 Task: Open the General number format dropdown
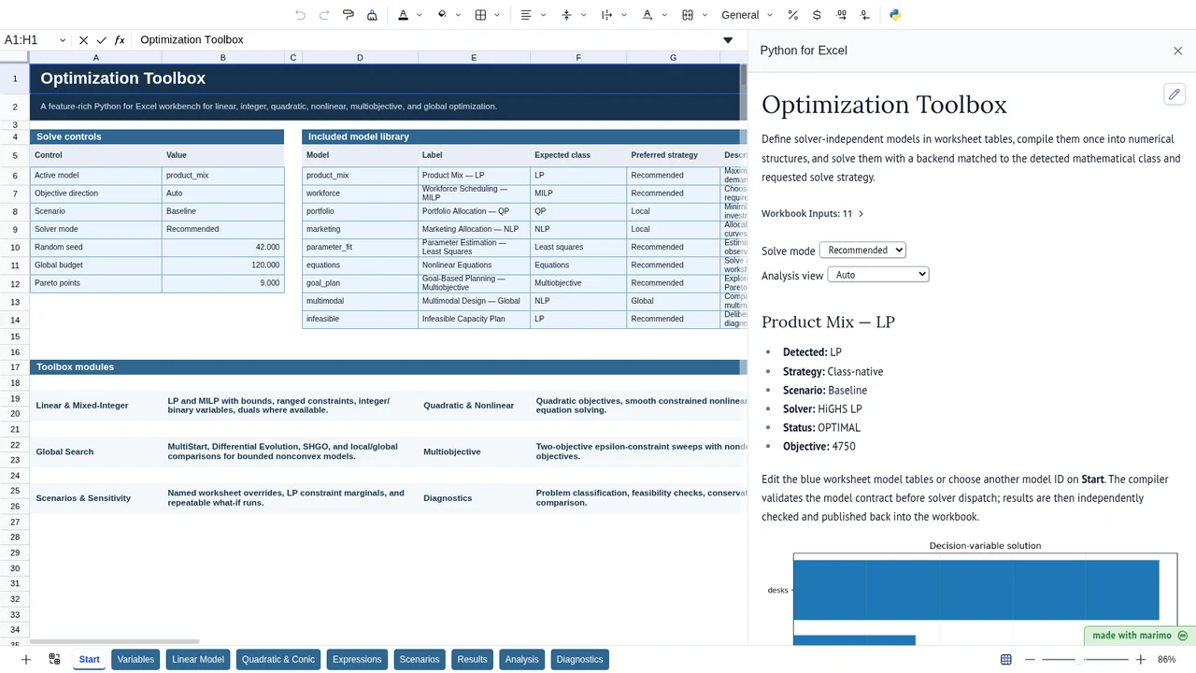tap(747, 15)
